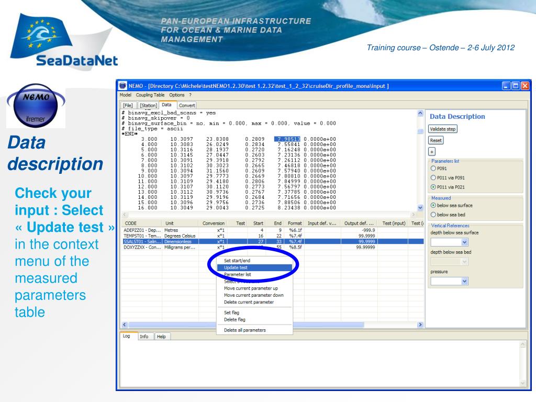
Task: Click the Format column header
Action: [294, 223]
